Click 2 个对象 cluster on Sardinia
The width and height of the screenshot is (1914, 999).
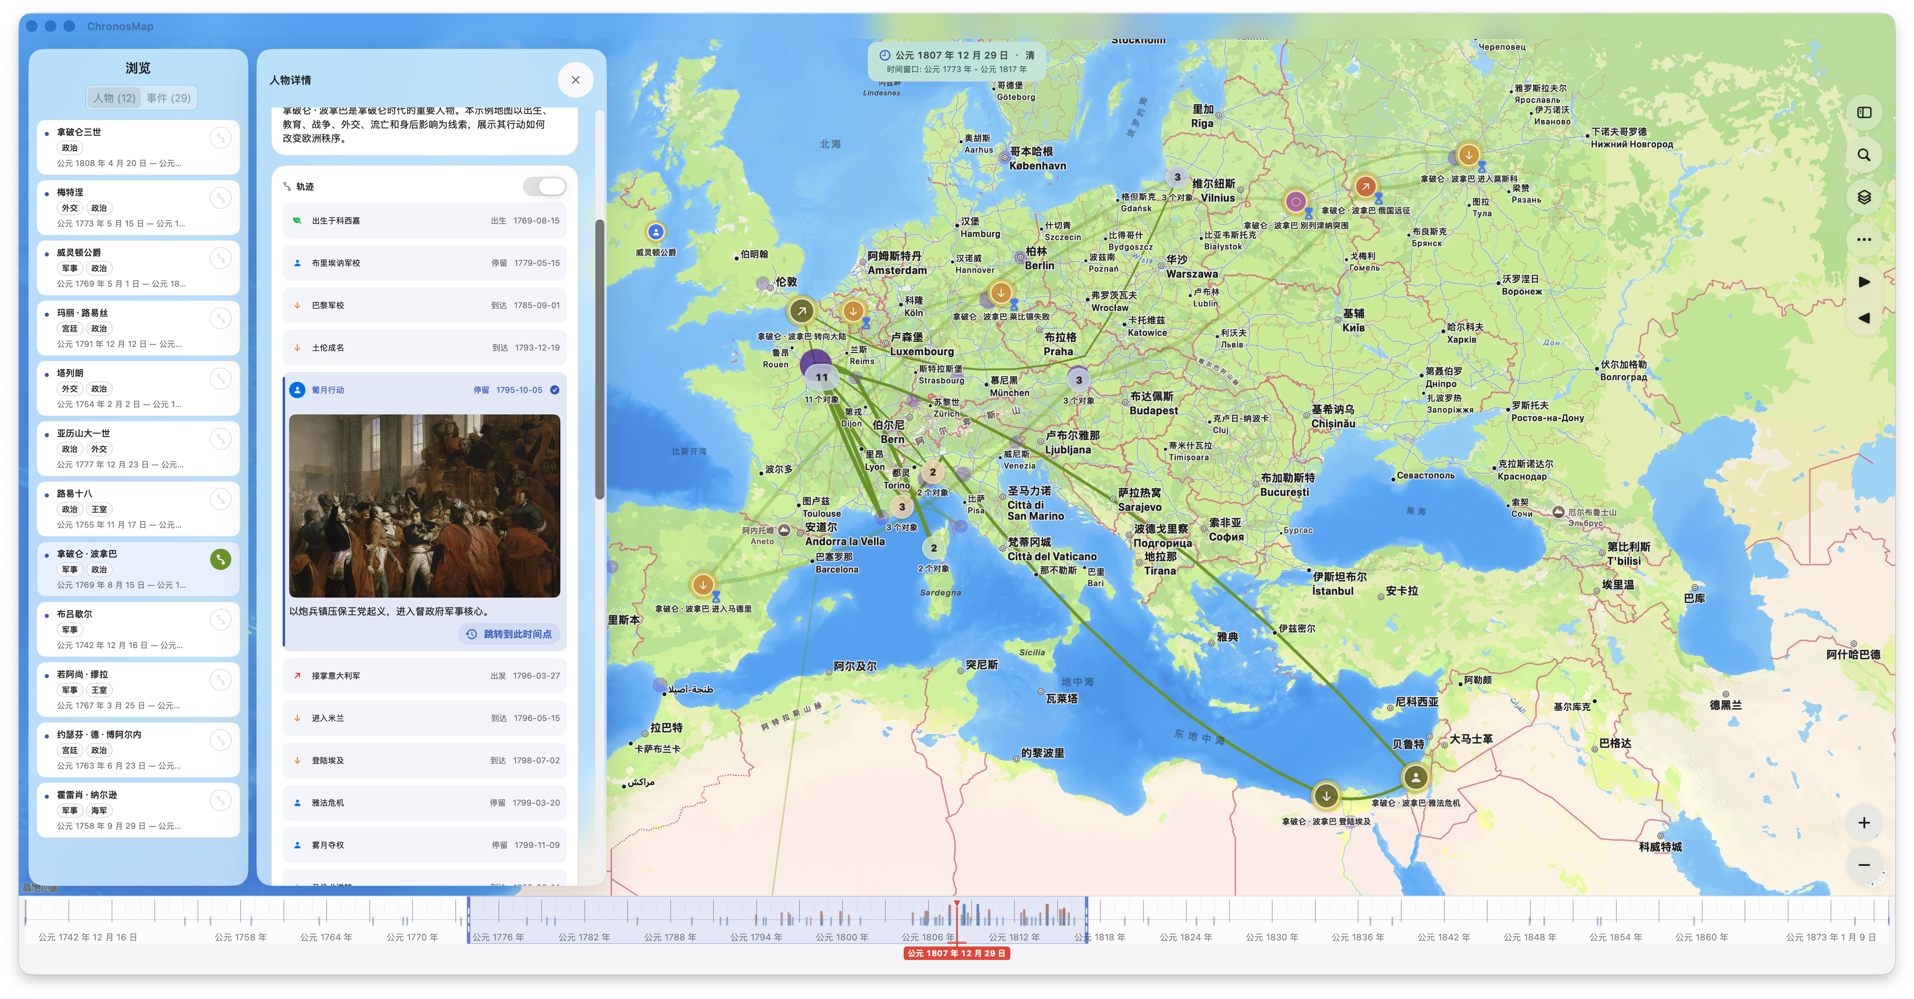[x=933, y=548]
